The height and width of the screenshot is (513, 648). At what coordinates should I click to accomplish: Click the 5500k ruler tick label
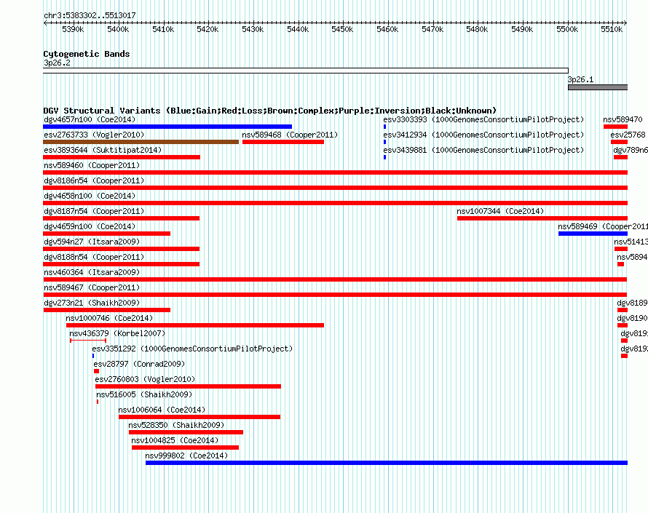click(567, 29)
